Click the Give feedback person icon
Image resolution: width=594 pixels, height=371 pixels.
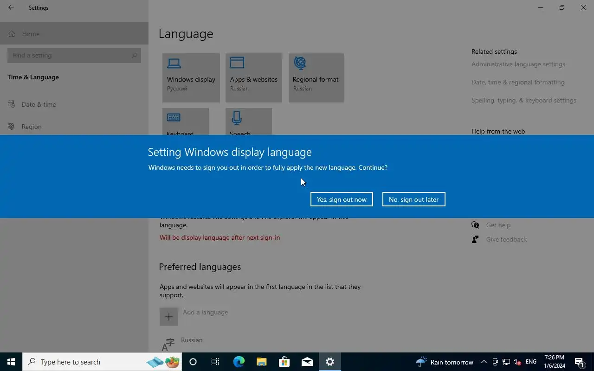(x=475, y=239)
